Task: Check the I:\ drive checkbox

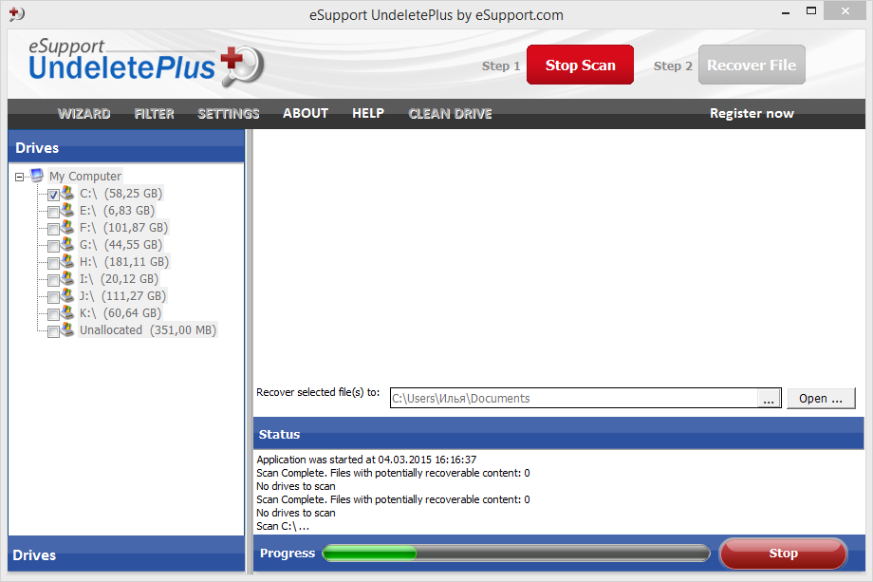Action: pyautogui.click(x=53, y=280)
